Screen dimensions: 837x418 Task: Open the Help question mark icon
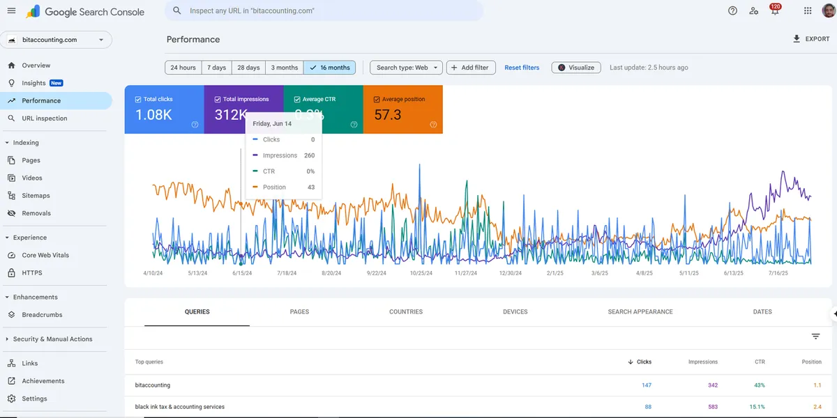click(732, 11)
